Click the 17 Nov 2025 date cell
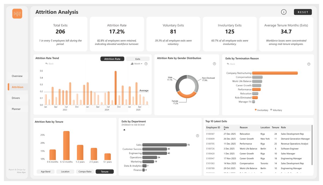Screen dimensions: 323x185 (x=230, y=159)
